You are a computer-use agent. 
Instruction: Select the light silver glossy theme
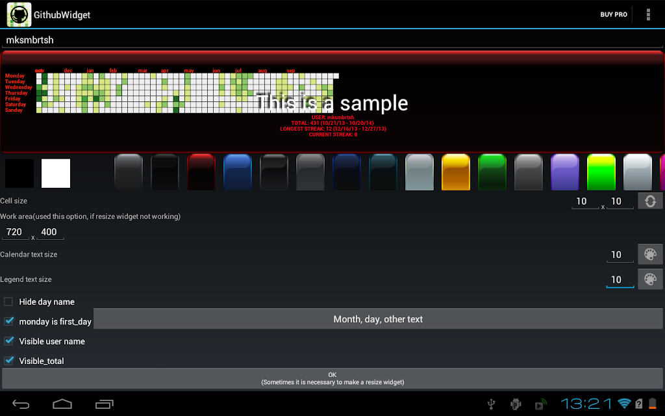point(638,172)
